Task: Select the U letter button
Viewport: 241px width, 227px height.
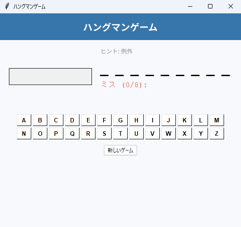Action: point(137,134)
